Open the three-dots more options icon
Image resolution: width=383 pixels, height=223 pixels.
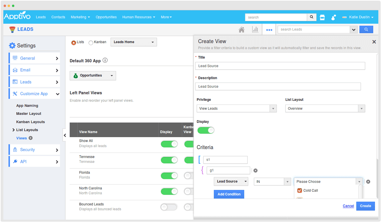click(x=269, y=30)
